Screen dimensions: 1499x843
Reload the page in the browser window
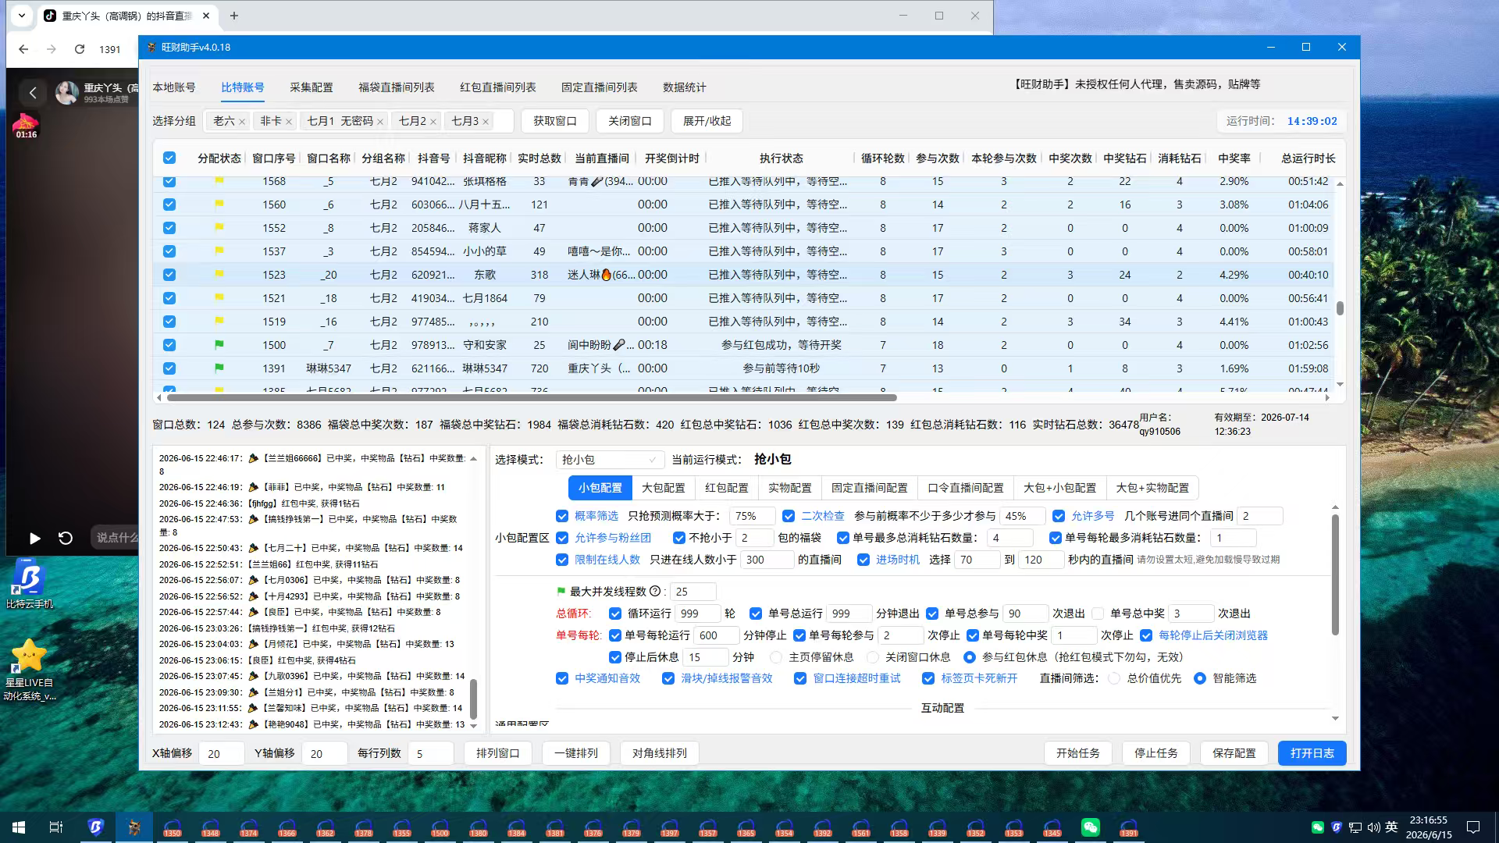tap(80, 49)
